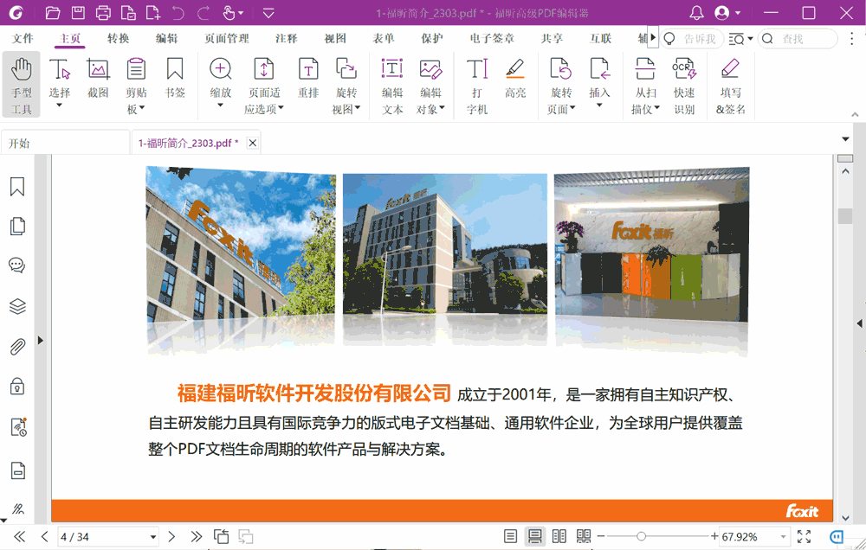866x550 pixels.
Task: Undo the last action
Action: pyautogui.click(x=178, y=13)
